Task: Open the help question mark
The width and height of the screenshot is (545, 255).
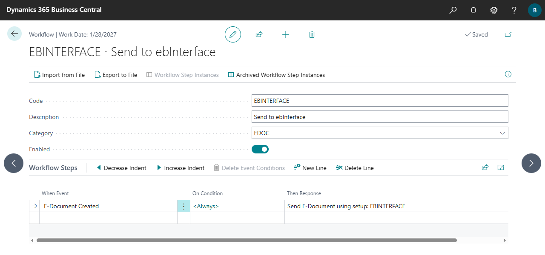Action: [x=514, y=10]
